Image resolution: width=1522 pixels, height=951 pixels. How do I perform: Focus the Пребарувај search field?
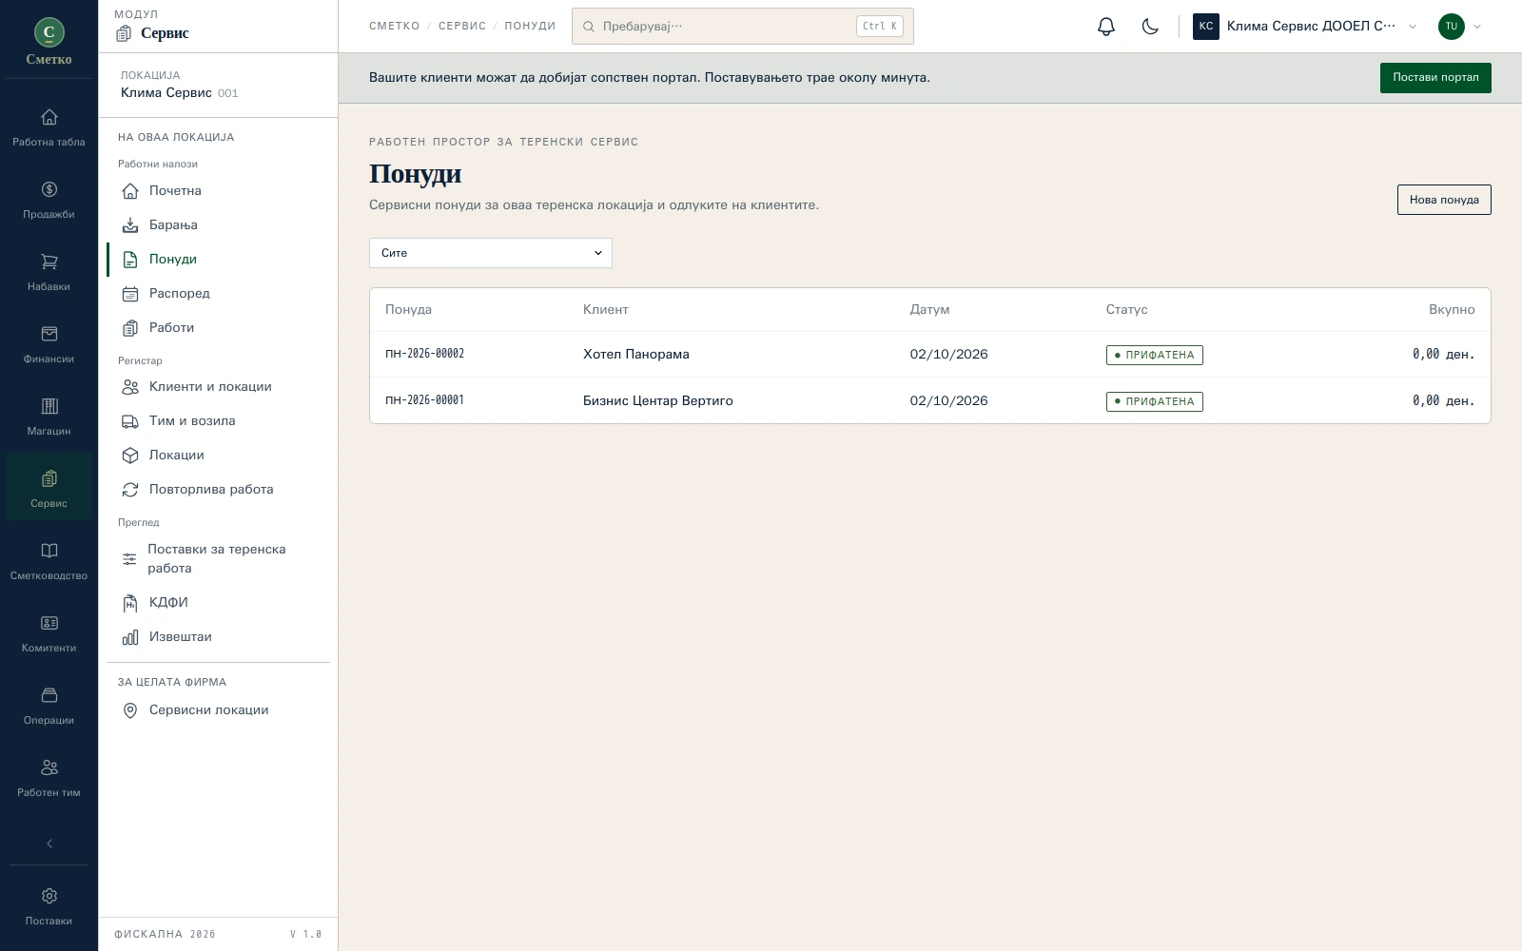click(743, 27)
